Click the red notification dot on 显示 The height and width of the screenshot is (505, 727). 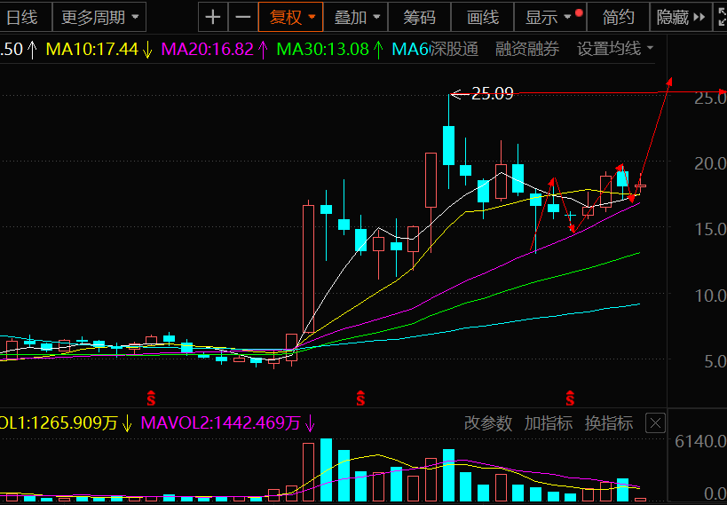(579, 12)
